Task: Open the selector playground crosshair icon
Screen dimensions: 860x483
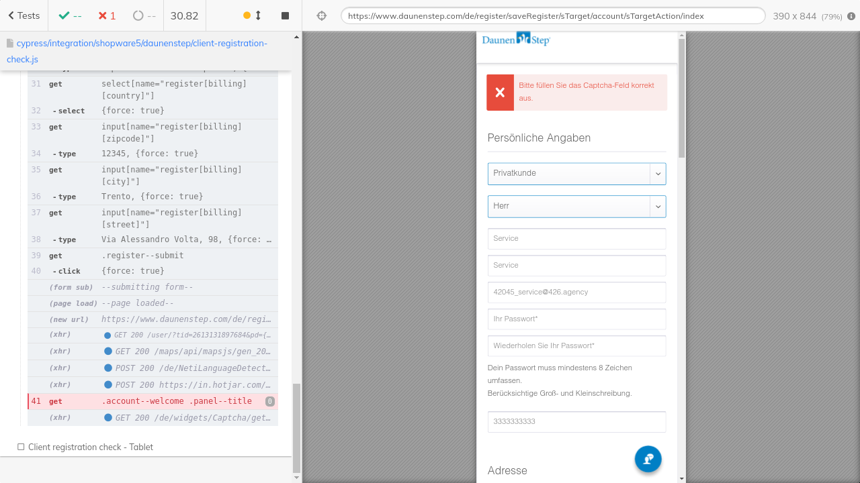Action: click(322, 15)
